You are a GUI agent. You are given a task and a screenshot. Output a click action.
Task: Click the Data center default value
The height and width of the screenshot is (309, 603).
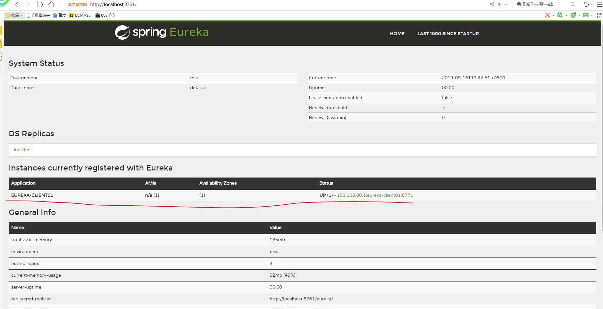click(x=197, y=88)
